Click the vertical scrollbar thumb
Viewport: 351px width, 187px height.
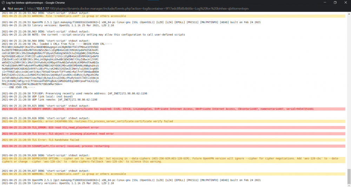(x=349, y=177)
